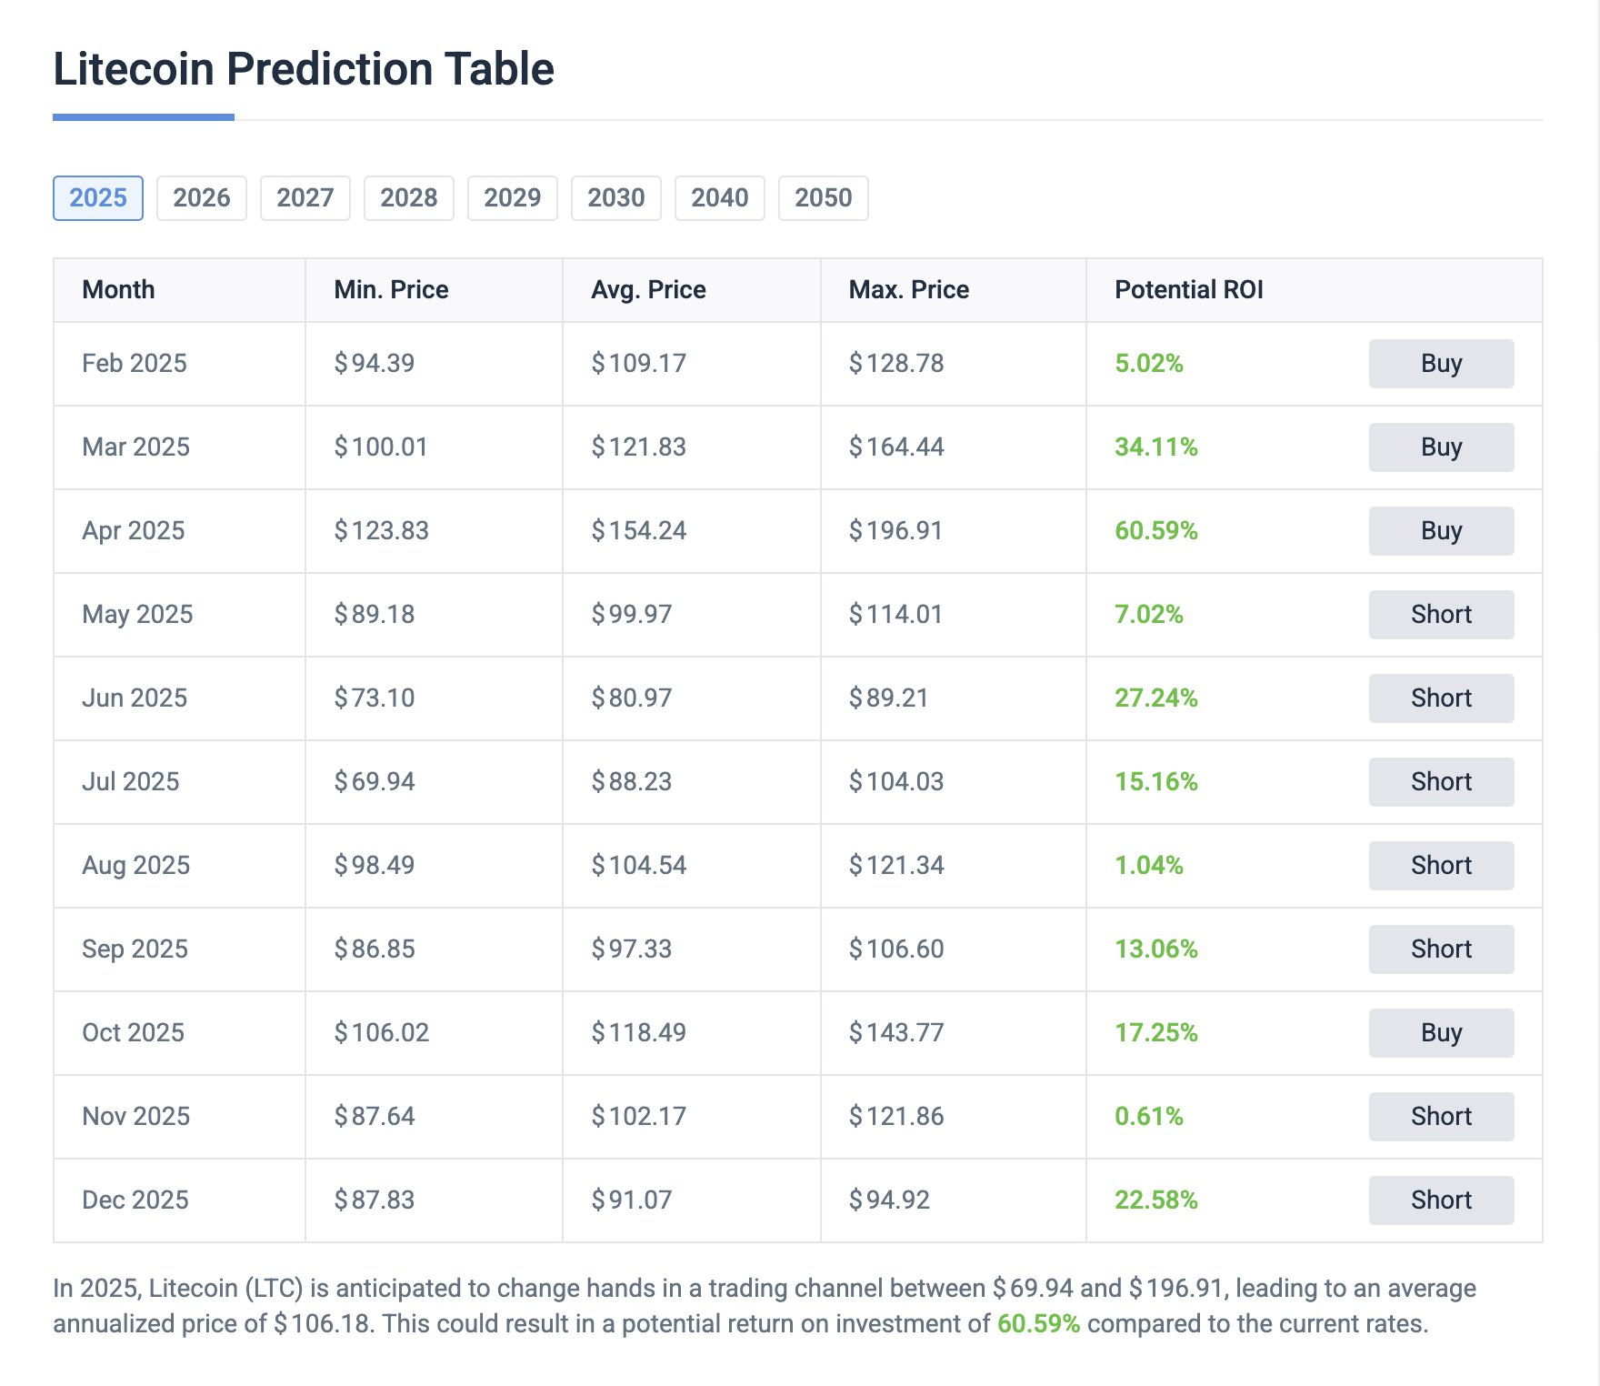Click min price $73.10

[x=375, y=698]
